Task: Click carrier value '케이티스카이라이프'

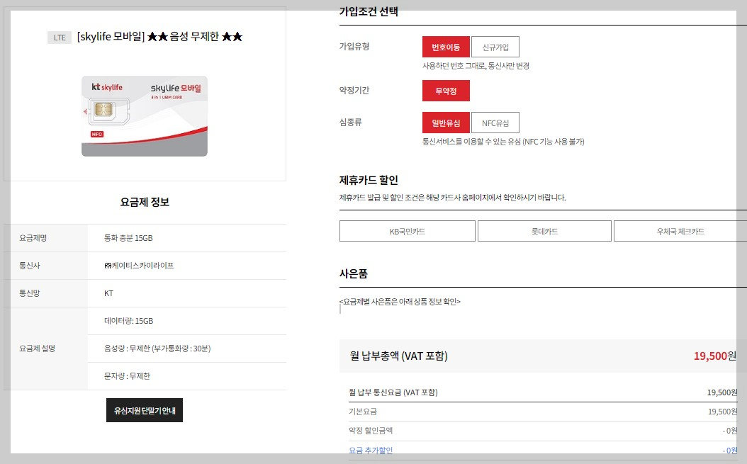Action: click(x=139, y=266)
